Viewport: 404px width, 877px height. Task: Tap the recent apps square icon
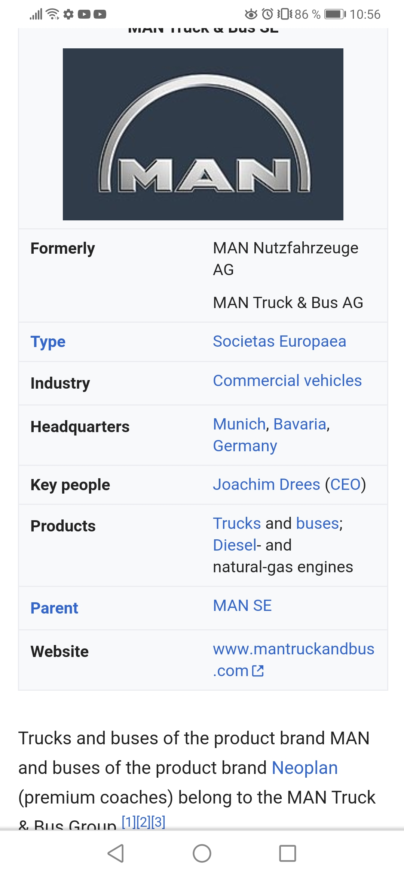(288, 853)
